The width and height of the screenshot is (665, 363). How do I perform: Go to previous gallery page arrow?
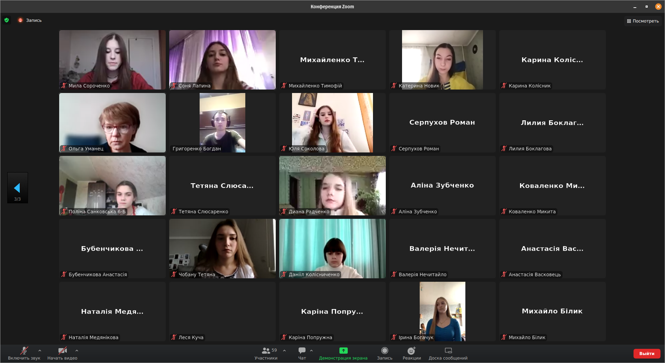click(x=17, y=188)
